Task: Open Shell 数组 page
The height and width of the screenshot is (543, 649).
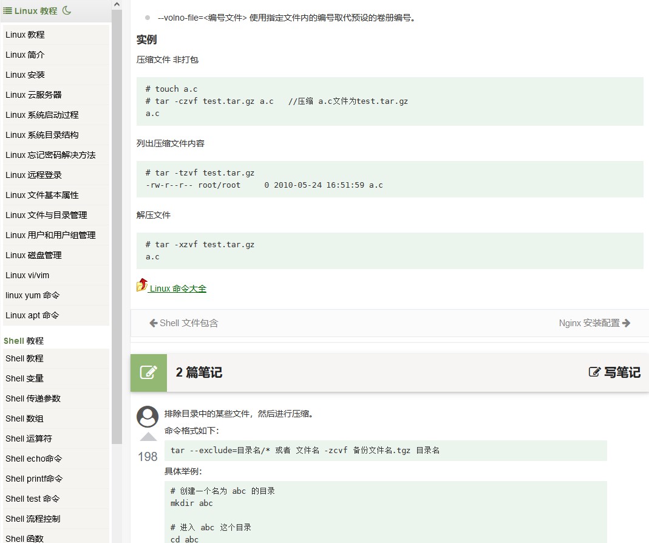Action: [x=56, y=418]
